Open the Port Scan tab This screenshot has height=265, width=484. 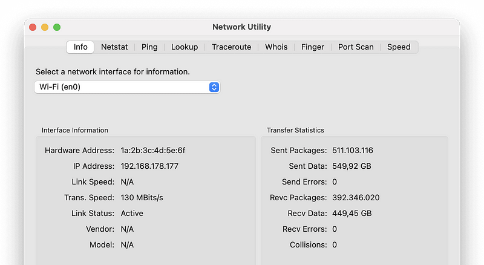tap(356, 47)
